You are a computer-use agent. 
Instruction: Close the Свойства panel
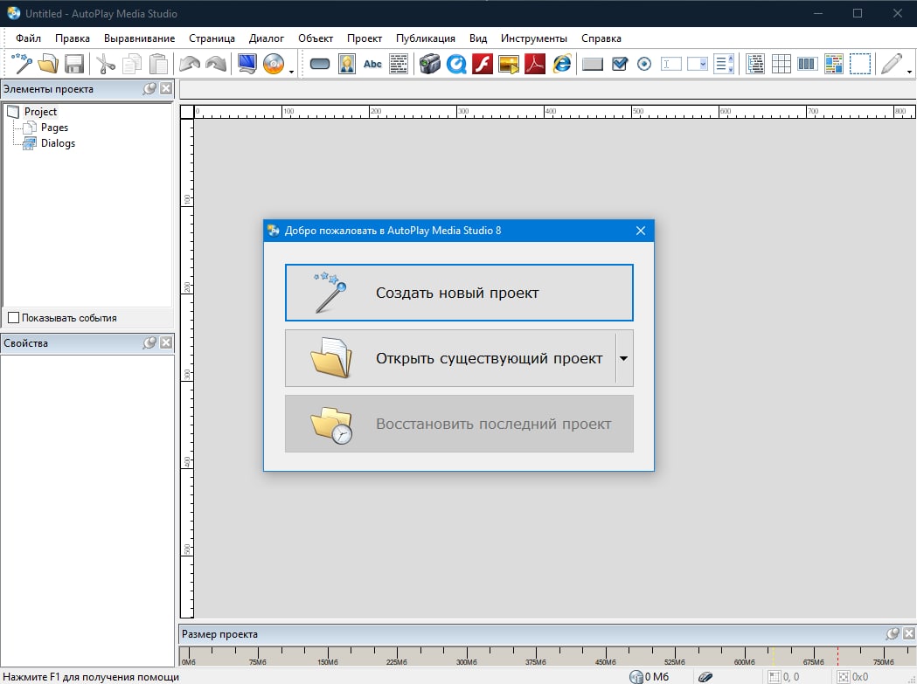166,342
